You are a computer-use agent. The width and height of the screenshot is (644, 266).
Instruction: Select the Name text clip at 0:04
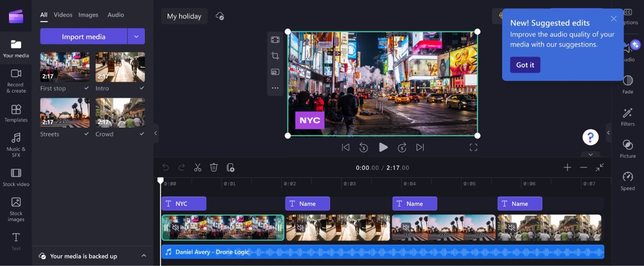pos(415,203)
